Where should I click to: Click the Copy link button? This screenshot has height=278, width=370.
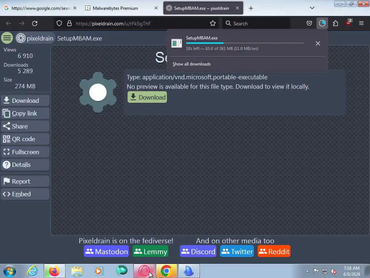click(x=25, y=113)
